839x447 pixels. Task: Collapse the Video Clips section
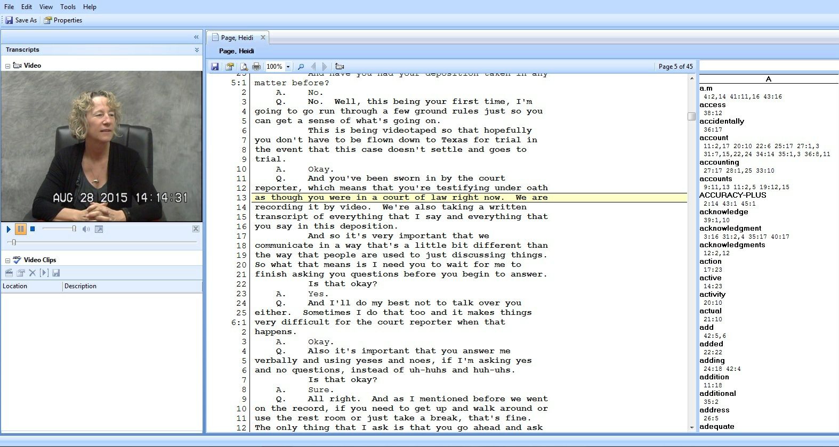pos(7,261)
